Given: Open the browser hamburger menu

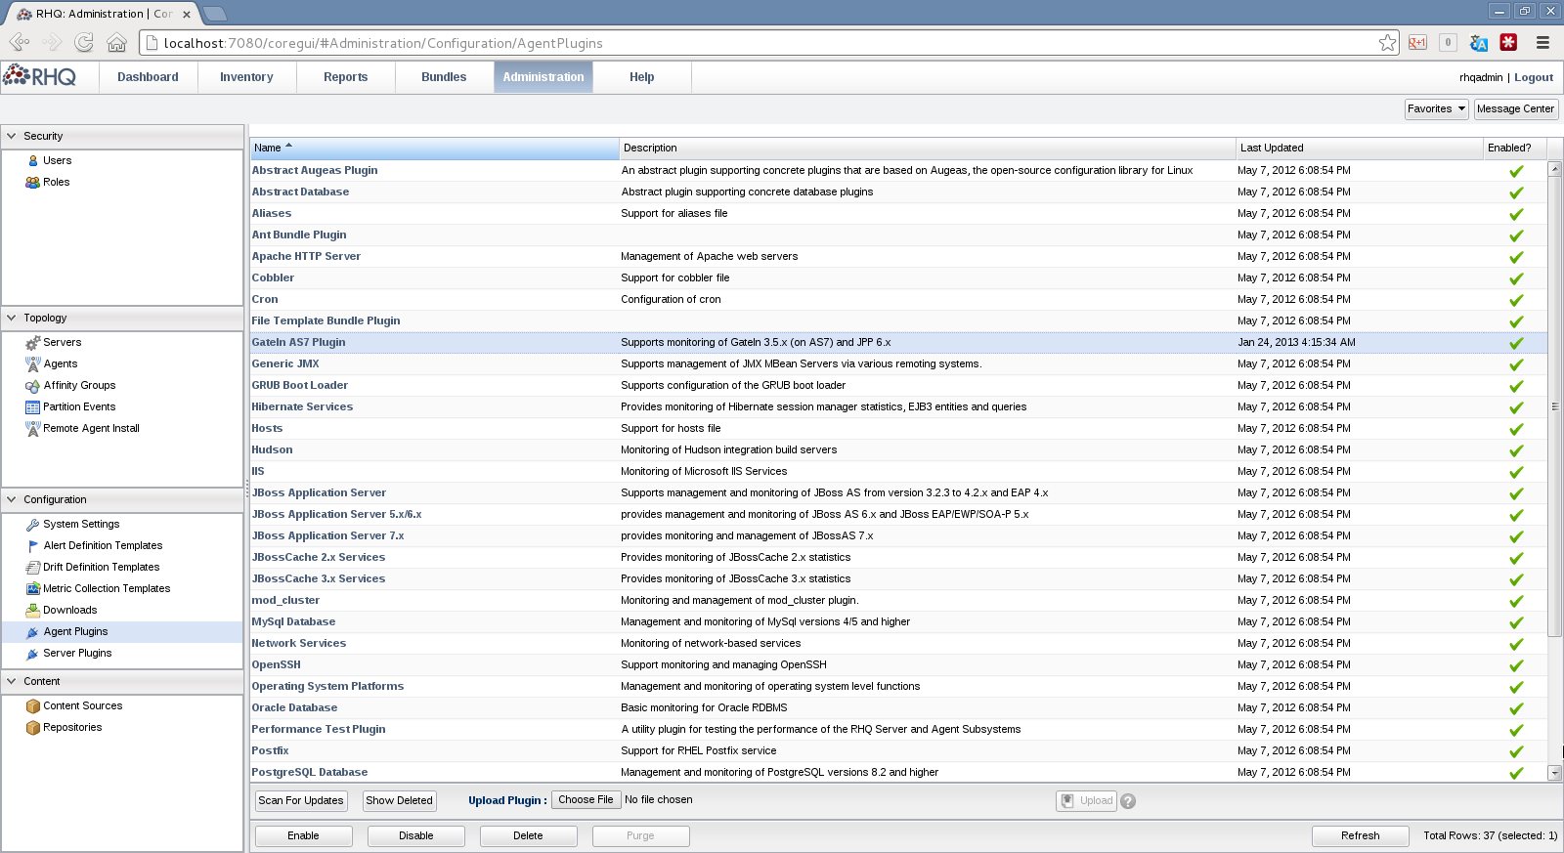Looking at the screenshot, I should point(1542,42).
